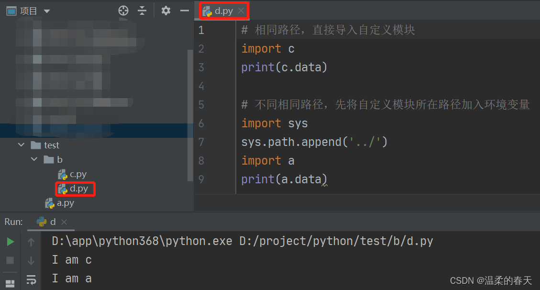Locate current file with the crosshair icon

(123, 11)
